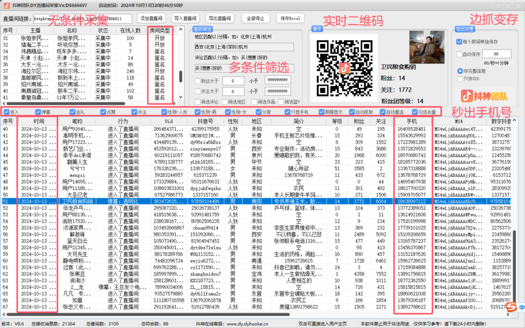Click the auto-save interval field showing 60
Viewport: 525px width, 328px height.
click(496, 54)
